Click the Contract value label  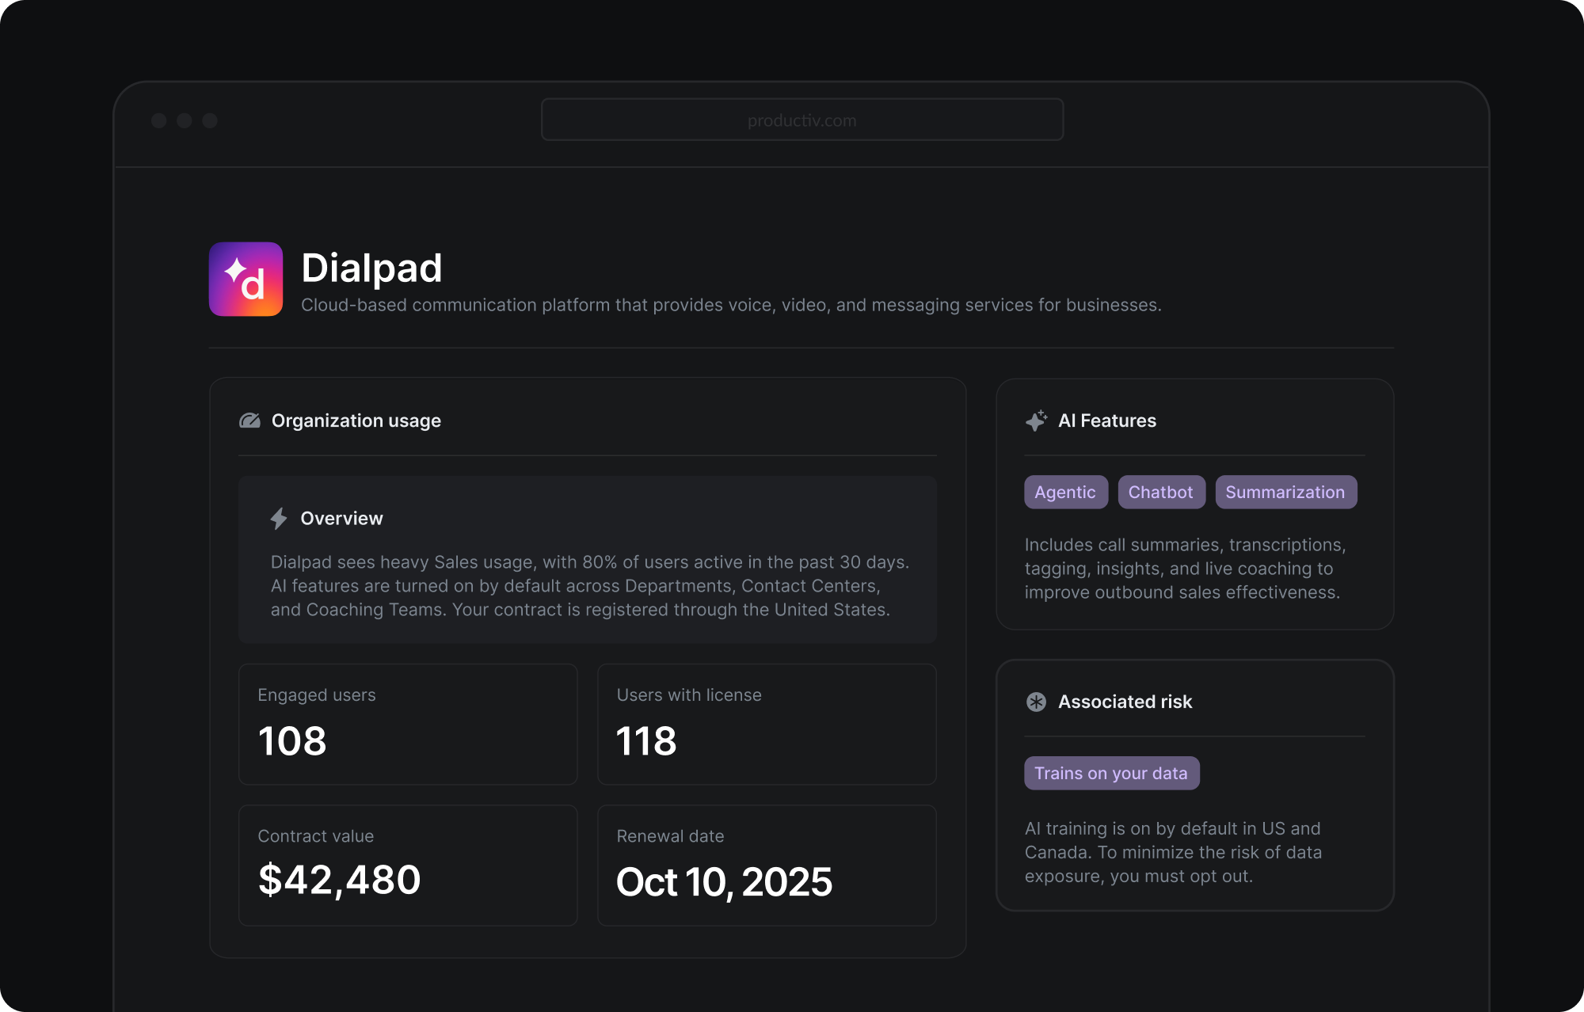pos(316,835)
